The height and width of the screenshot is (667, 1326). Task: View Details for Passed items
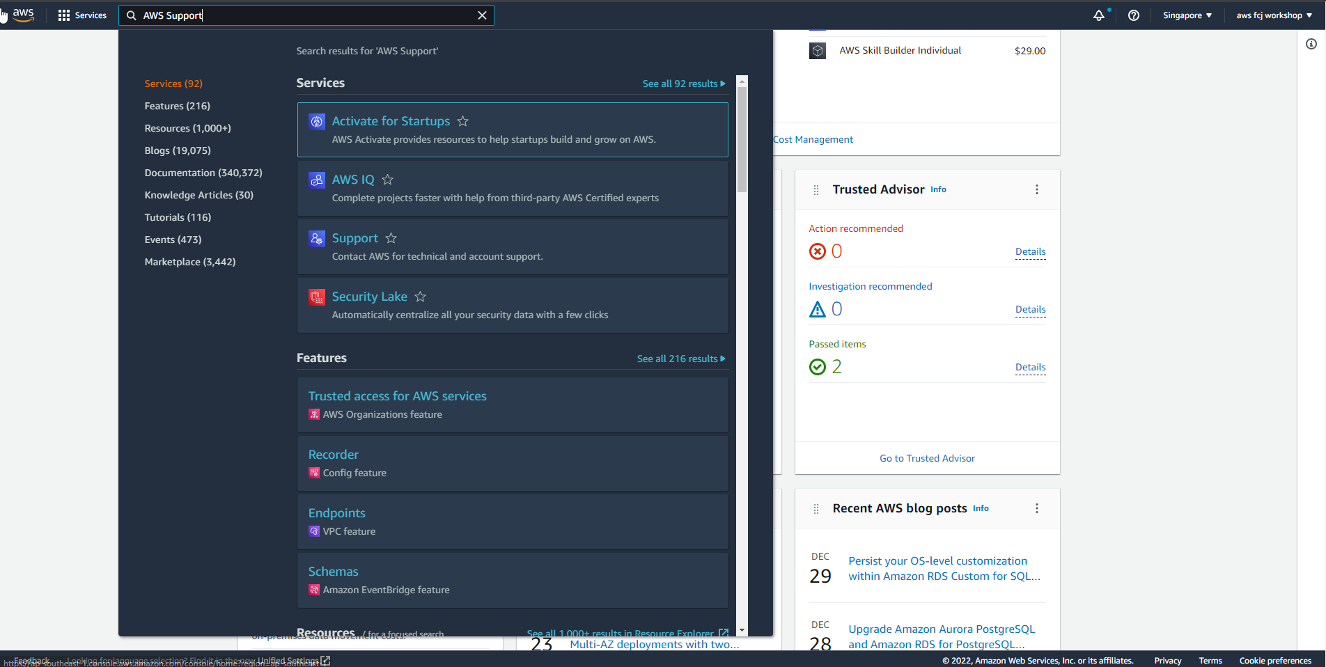1030,368
